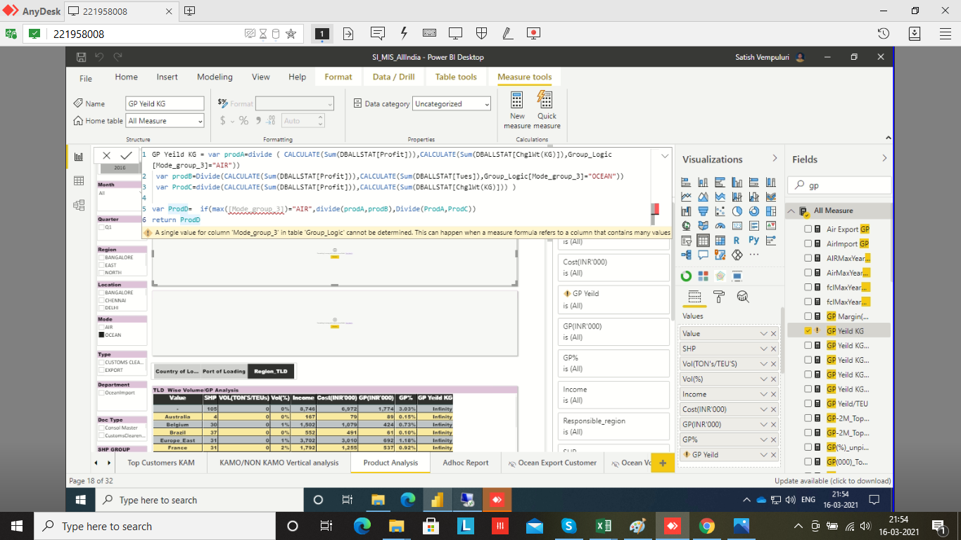Tick the AIR mode slicer checkbox

coord(101,327)
